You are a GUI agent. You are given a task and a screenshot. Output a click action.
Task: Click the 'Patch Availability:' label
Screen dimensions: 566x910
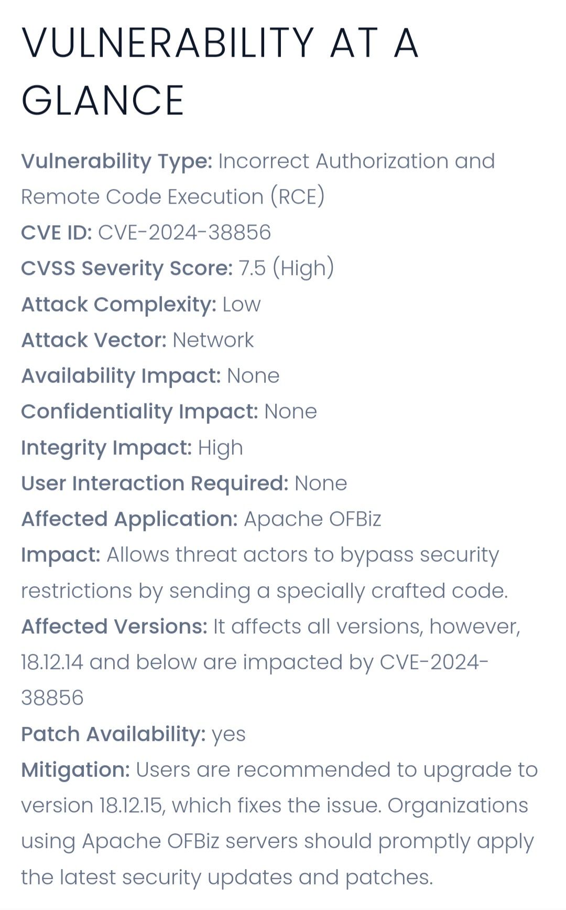point(113,734)
